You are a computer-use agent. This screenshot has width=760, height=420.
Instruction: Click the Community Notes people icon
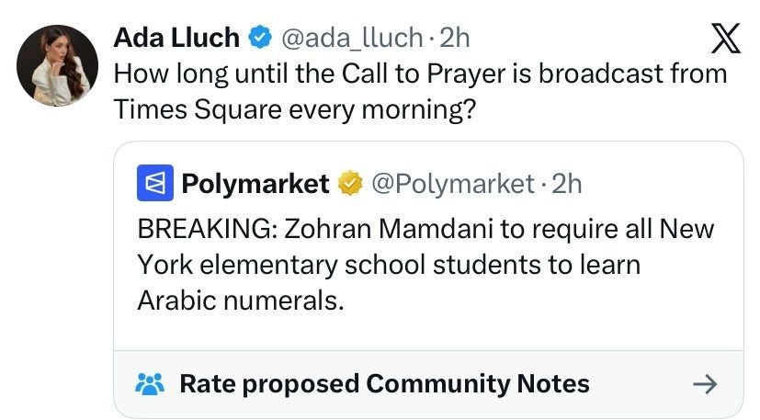coord(150,383)
